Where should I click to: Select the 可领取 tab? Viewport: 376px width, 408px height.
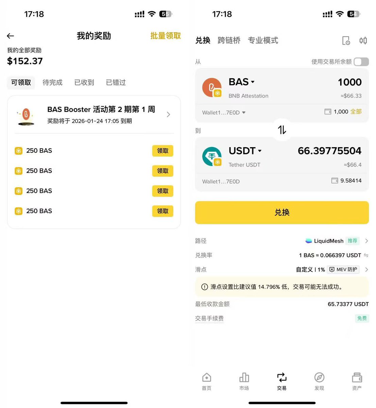click(x=21, y=83)
